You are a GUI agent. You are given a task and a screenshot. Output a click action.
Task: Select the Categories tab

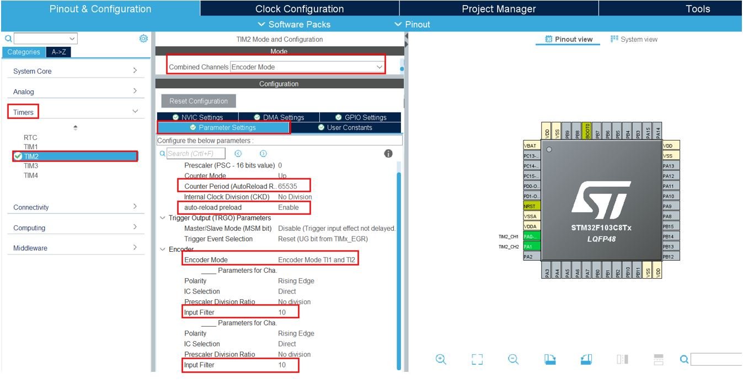pyautogui.click(x=23, y=52)
